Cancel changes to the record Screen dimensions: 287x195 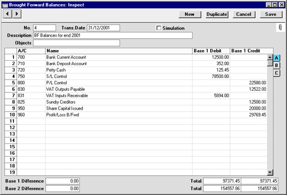coord(244,15)
